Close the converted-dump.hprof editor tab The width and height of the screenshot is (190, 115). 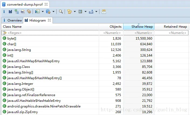point(46,4)
